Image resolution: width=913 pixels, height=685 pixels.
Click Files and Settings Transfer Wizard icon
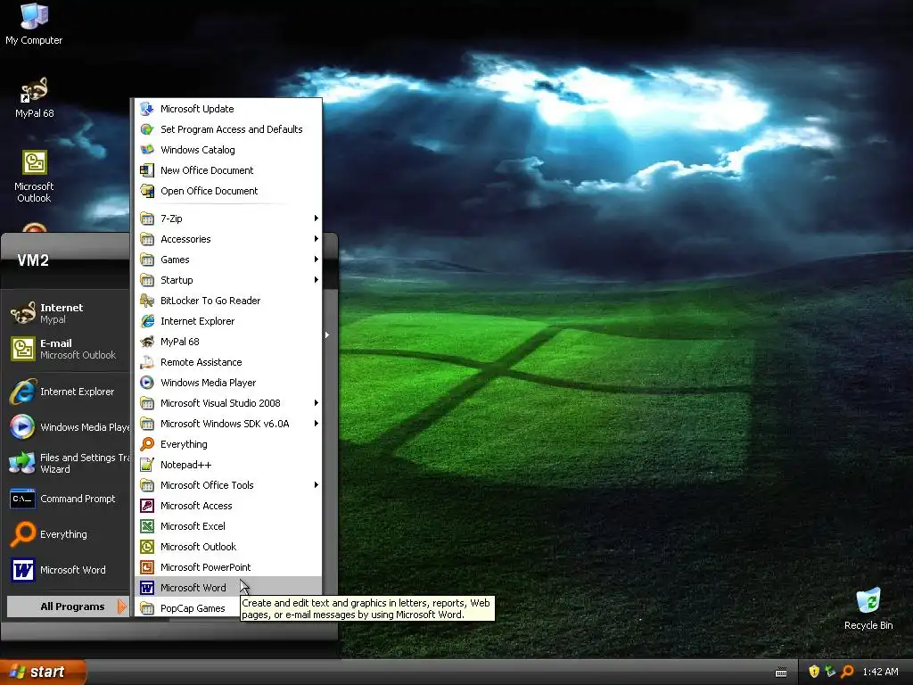(22, 463)
